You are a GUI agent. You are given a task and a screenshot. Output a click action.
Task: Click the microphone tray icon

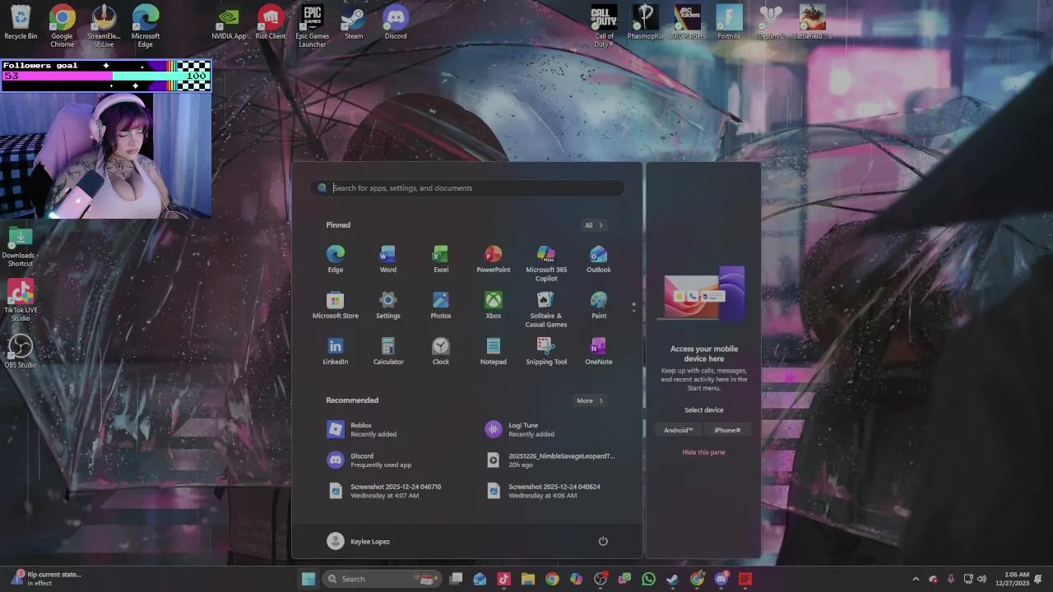(950, 579)
